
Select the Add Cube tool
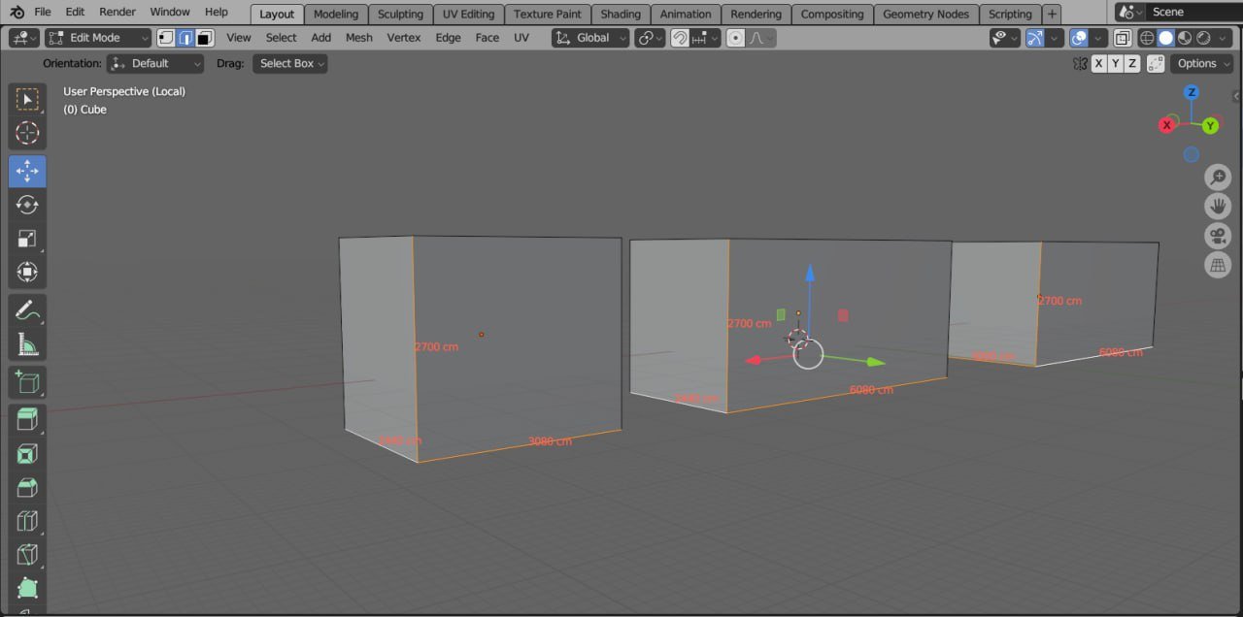tap(27, 382)
